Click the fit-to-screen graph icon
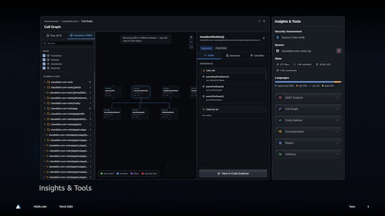385x216 pixels. tap(191, 47)
